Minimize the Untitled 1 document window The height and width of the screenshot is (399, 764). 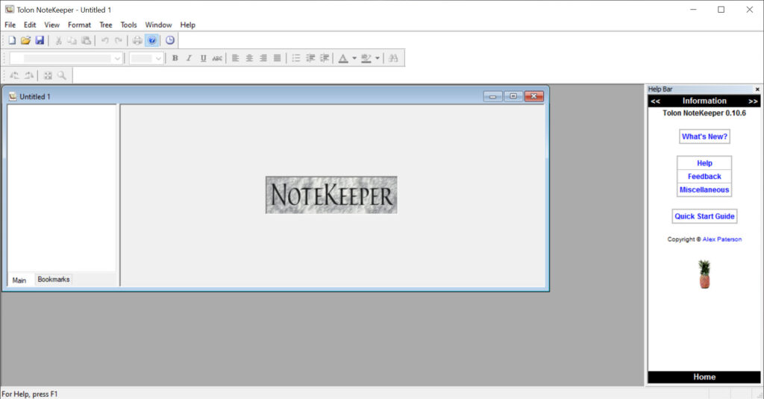[x=492, y=96]
